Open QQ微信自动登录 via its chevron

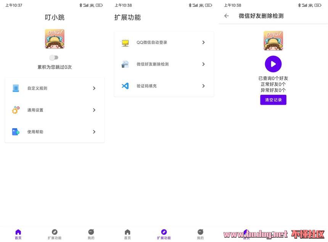coord(203,43)
